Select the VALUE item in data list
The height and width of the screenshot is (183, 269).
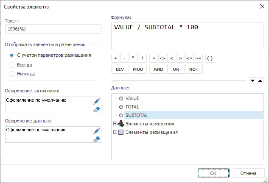[x=132, y=98]
